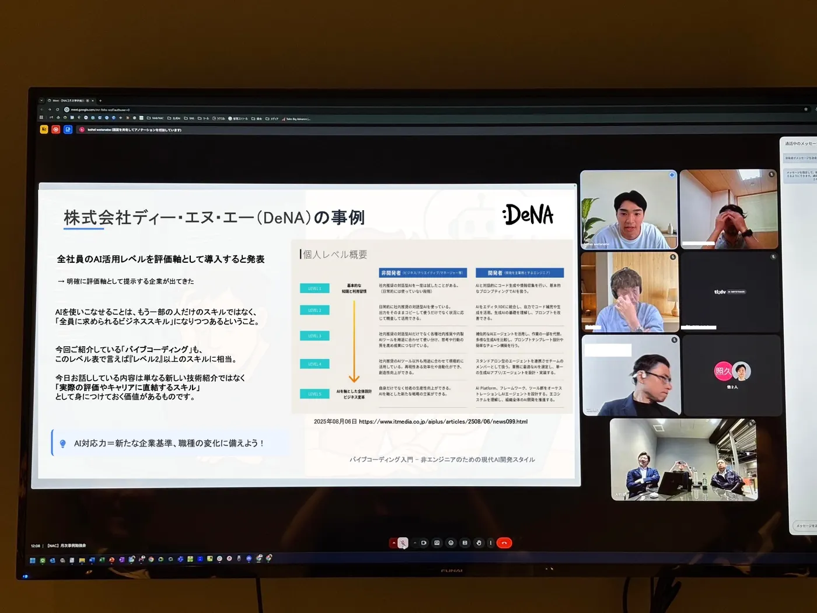Viewport: 817px width, 613px height.
Task: Toggle captions in the call toolbar
Action: pos(465,543)
